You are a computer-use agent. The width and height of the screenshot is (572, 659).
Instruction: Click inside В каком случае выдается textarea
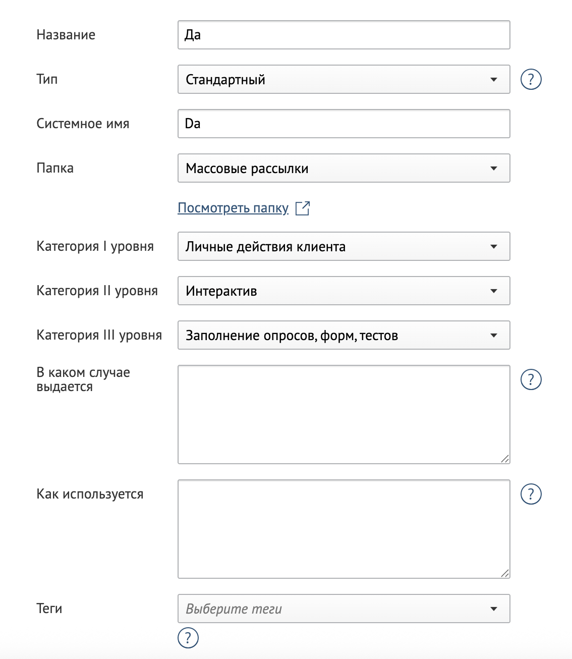pyautogui.click(x=344, y=414)
